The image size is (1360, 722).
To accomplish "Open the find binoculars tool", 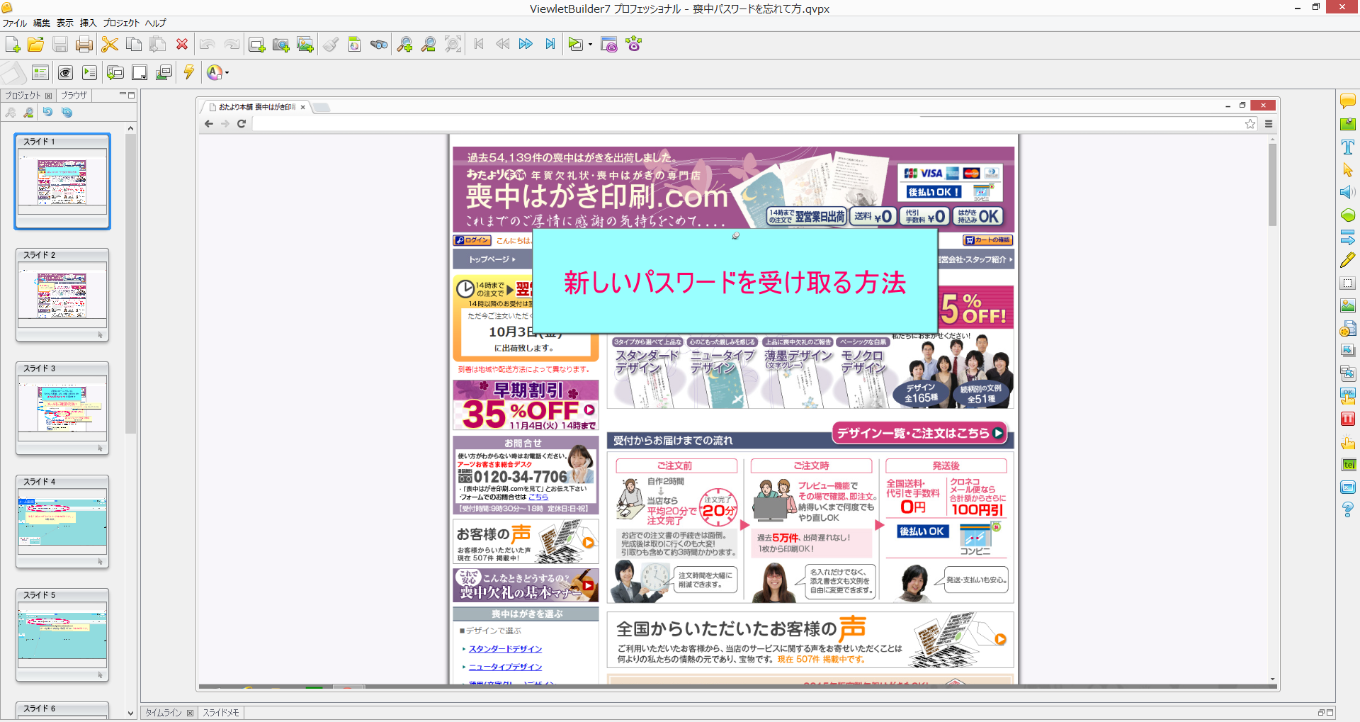I will coord(379,45).
